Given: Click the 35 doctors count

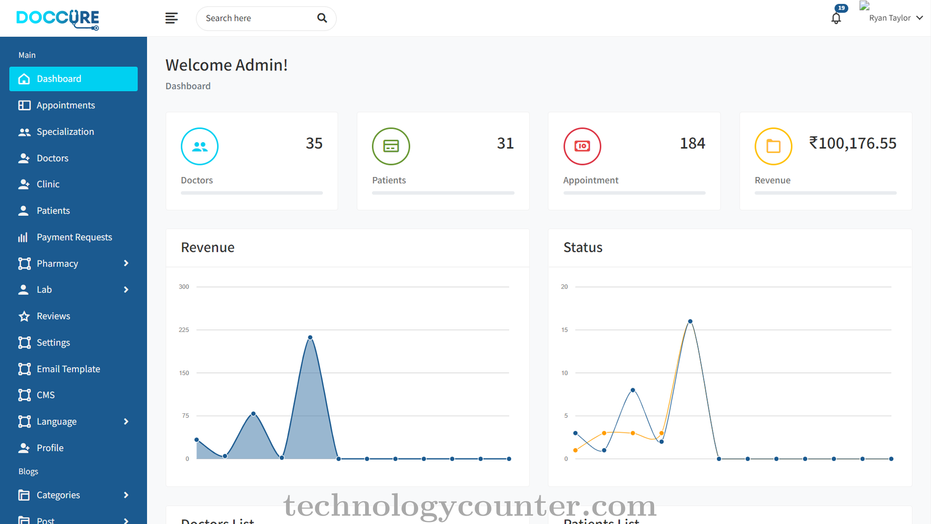Looking at the screenshot, I should [314, 144].
